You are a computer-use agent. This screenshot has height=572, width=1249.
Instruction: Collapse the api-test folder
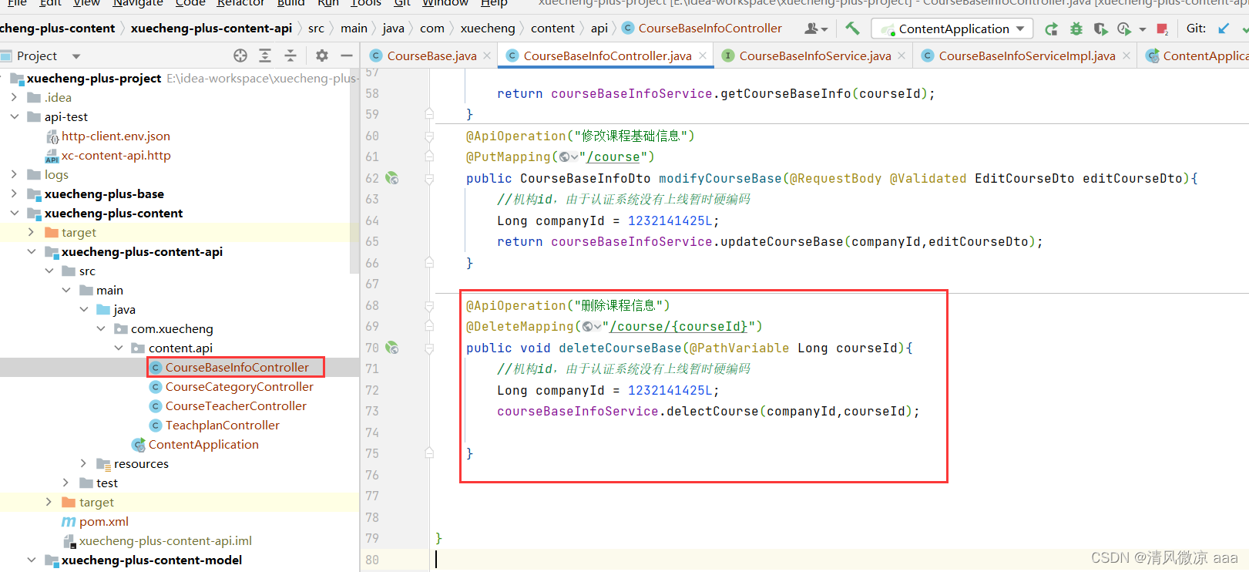pos(14,116)
